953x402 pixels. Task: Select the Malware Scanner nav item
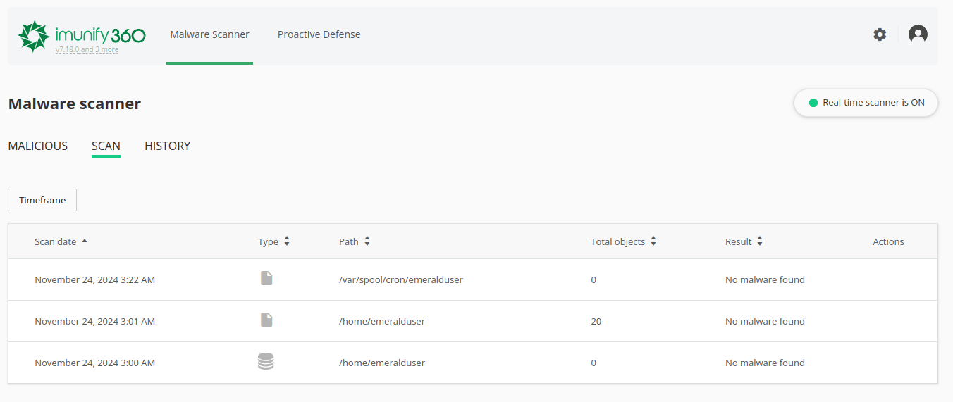(x=209, y=34)
